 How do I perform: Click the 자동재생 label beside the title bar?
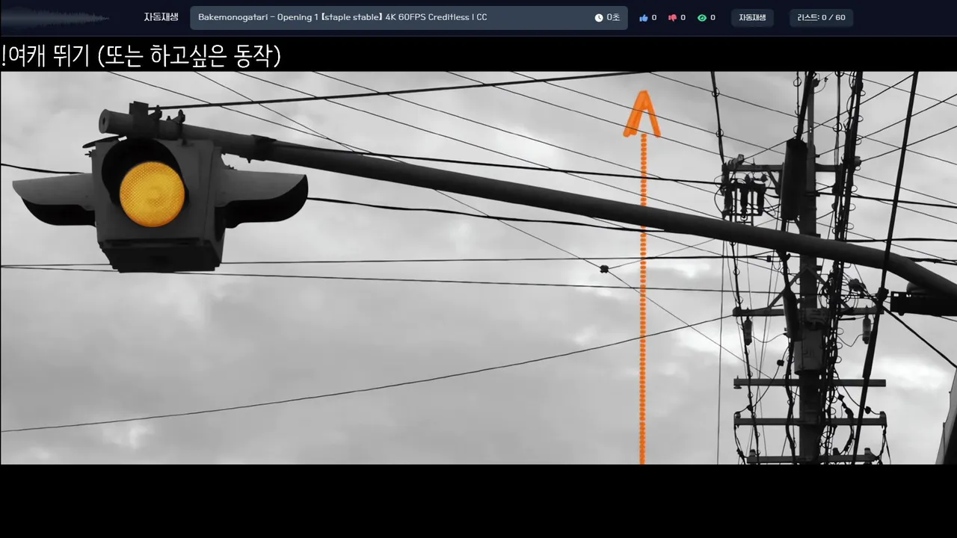161,17
